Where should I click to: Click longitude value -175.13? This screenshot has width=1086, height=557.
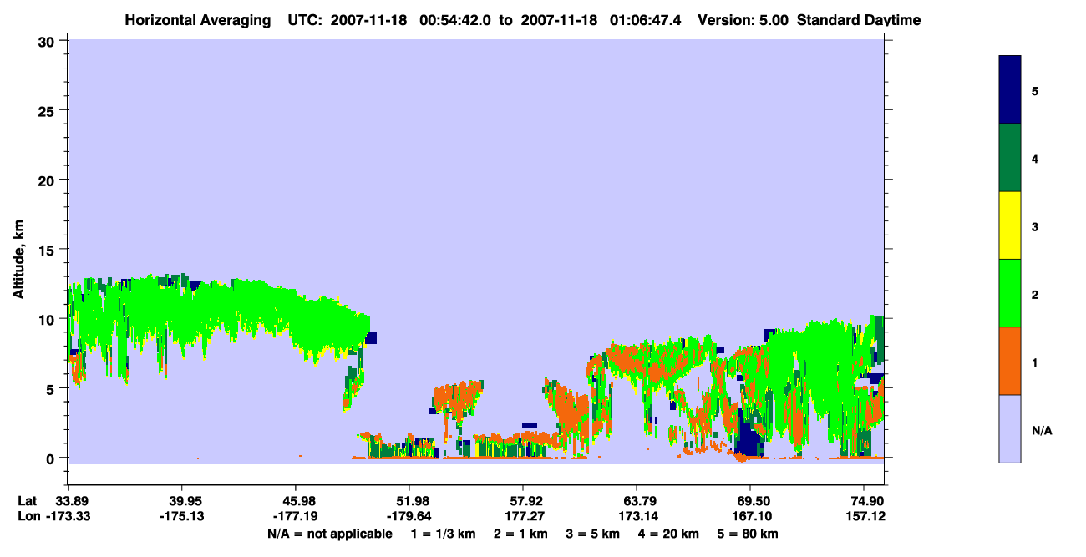coord(182,516)
